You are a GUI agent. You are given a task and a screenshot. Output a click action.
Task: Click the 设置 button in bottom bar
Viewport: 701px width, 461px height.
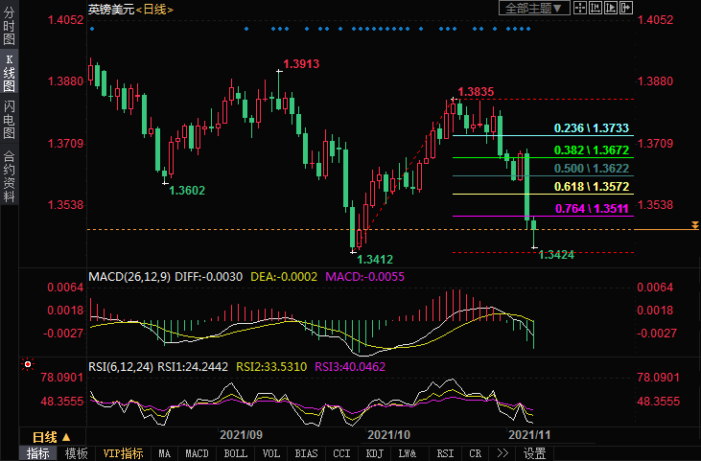point(534,453)
